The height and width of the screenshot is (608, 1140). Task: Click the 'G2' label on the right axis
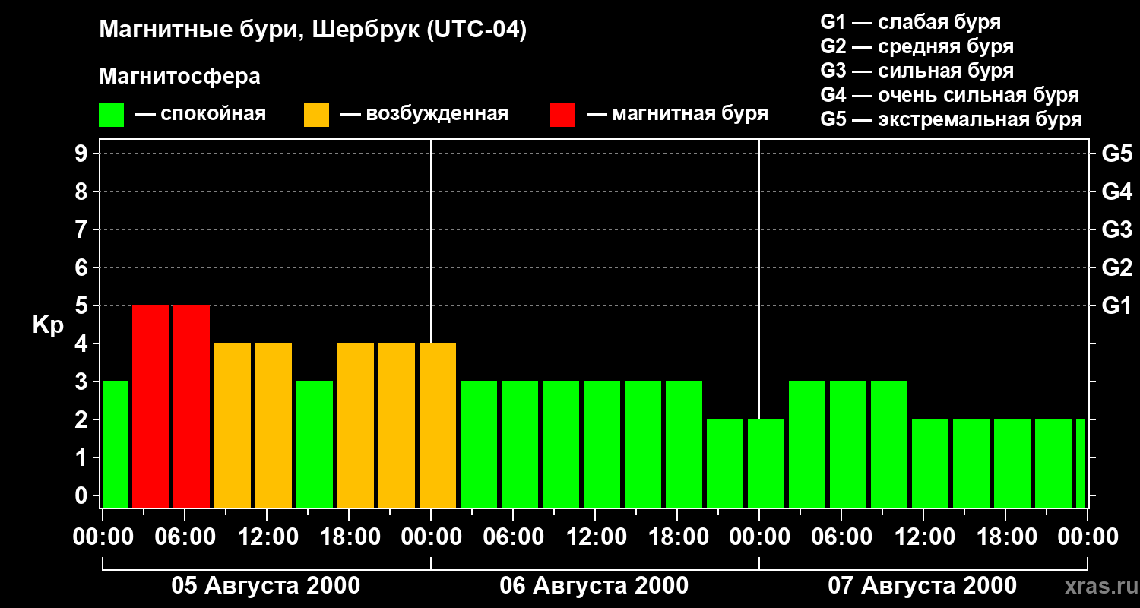1116,268
